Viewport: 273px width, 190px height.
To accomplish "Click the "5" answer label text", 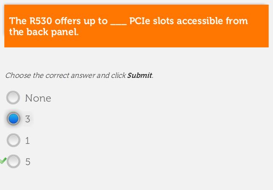I will [x=28, y=162].
